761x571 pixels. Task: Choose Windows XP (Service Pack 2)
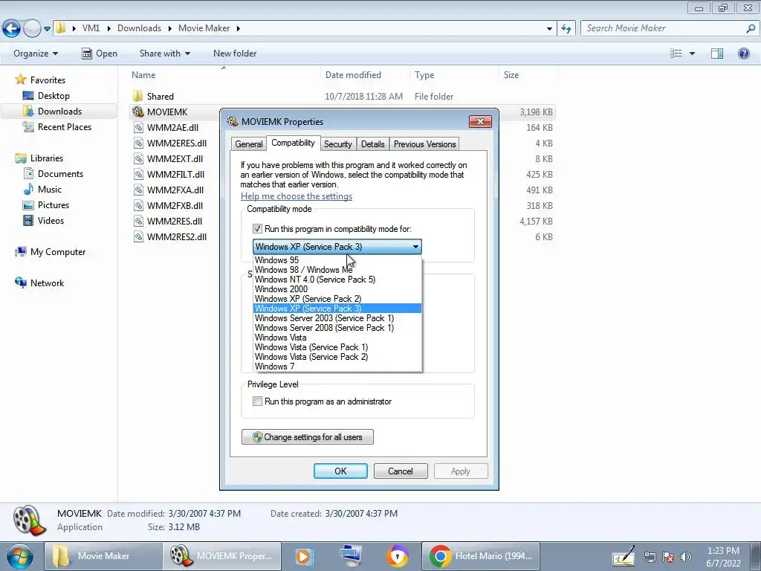point(338,299)
